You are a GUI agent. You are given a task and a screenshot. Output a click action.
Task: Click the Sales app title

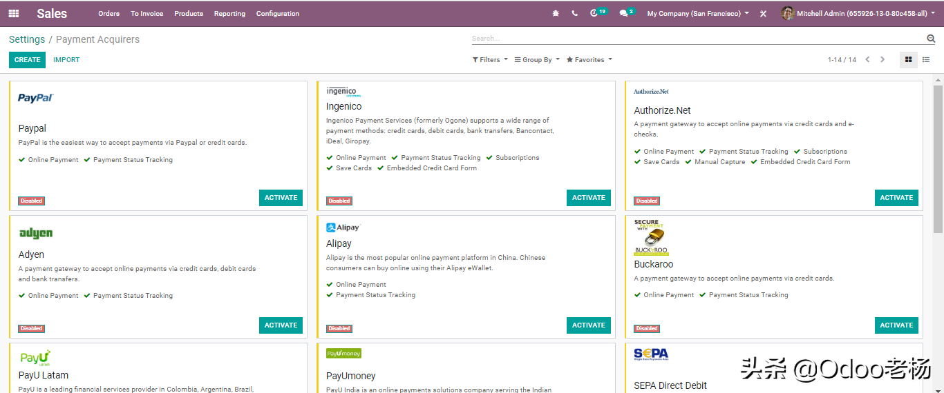point(52,14)
